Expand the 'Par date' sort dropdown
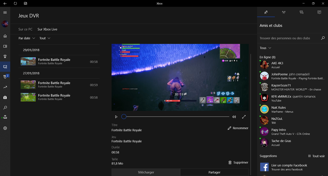Viewport: 328px width, 176px height. pyautogui.click(x=27, y=38)
